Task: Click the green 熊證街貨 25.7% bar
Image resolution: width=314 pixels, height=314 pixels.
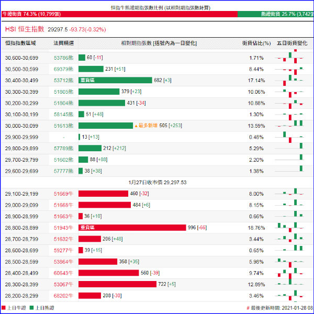Action: pos(275,14)
